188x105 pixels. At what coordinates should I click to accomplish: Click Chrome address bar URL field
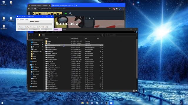click(x=73, y=9)
